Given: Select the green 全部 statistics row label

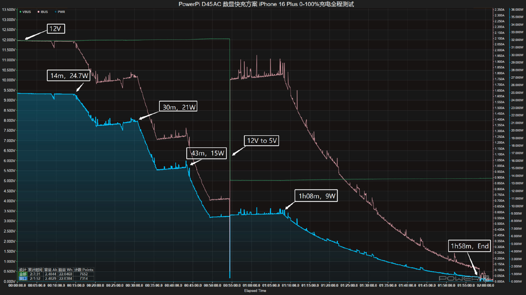Looking at the screenshot, I should pos(23,274).
